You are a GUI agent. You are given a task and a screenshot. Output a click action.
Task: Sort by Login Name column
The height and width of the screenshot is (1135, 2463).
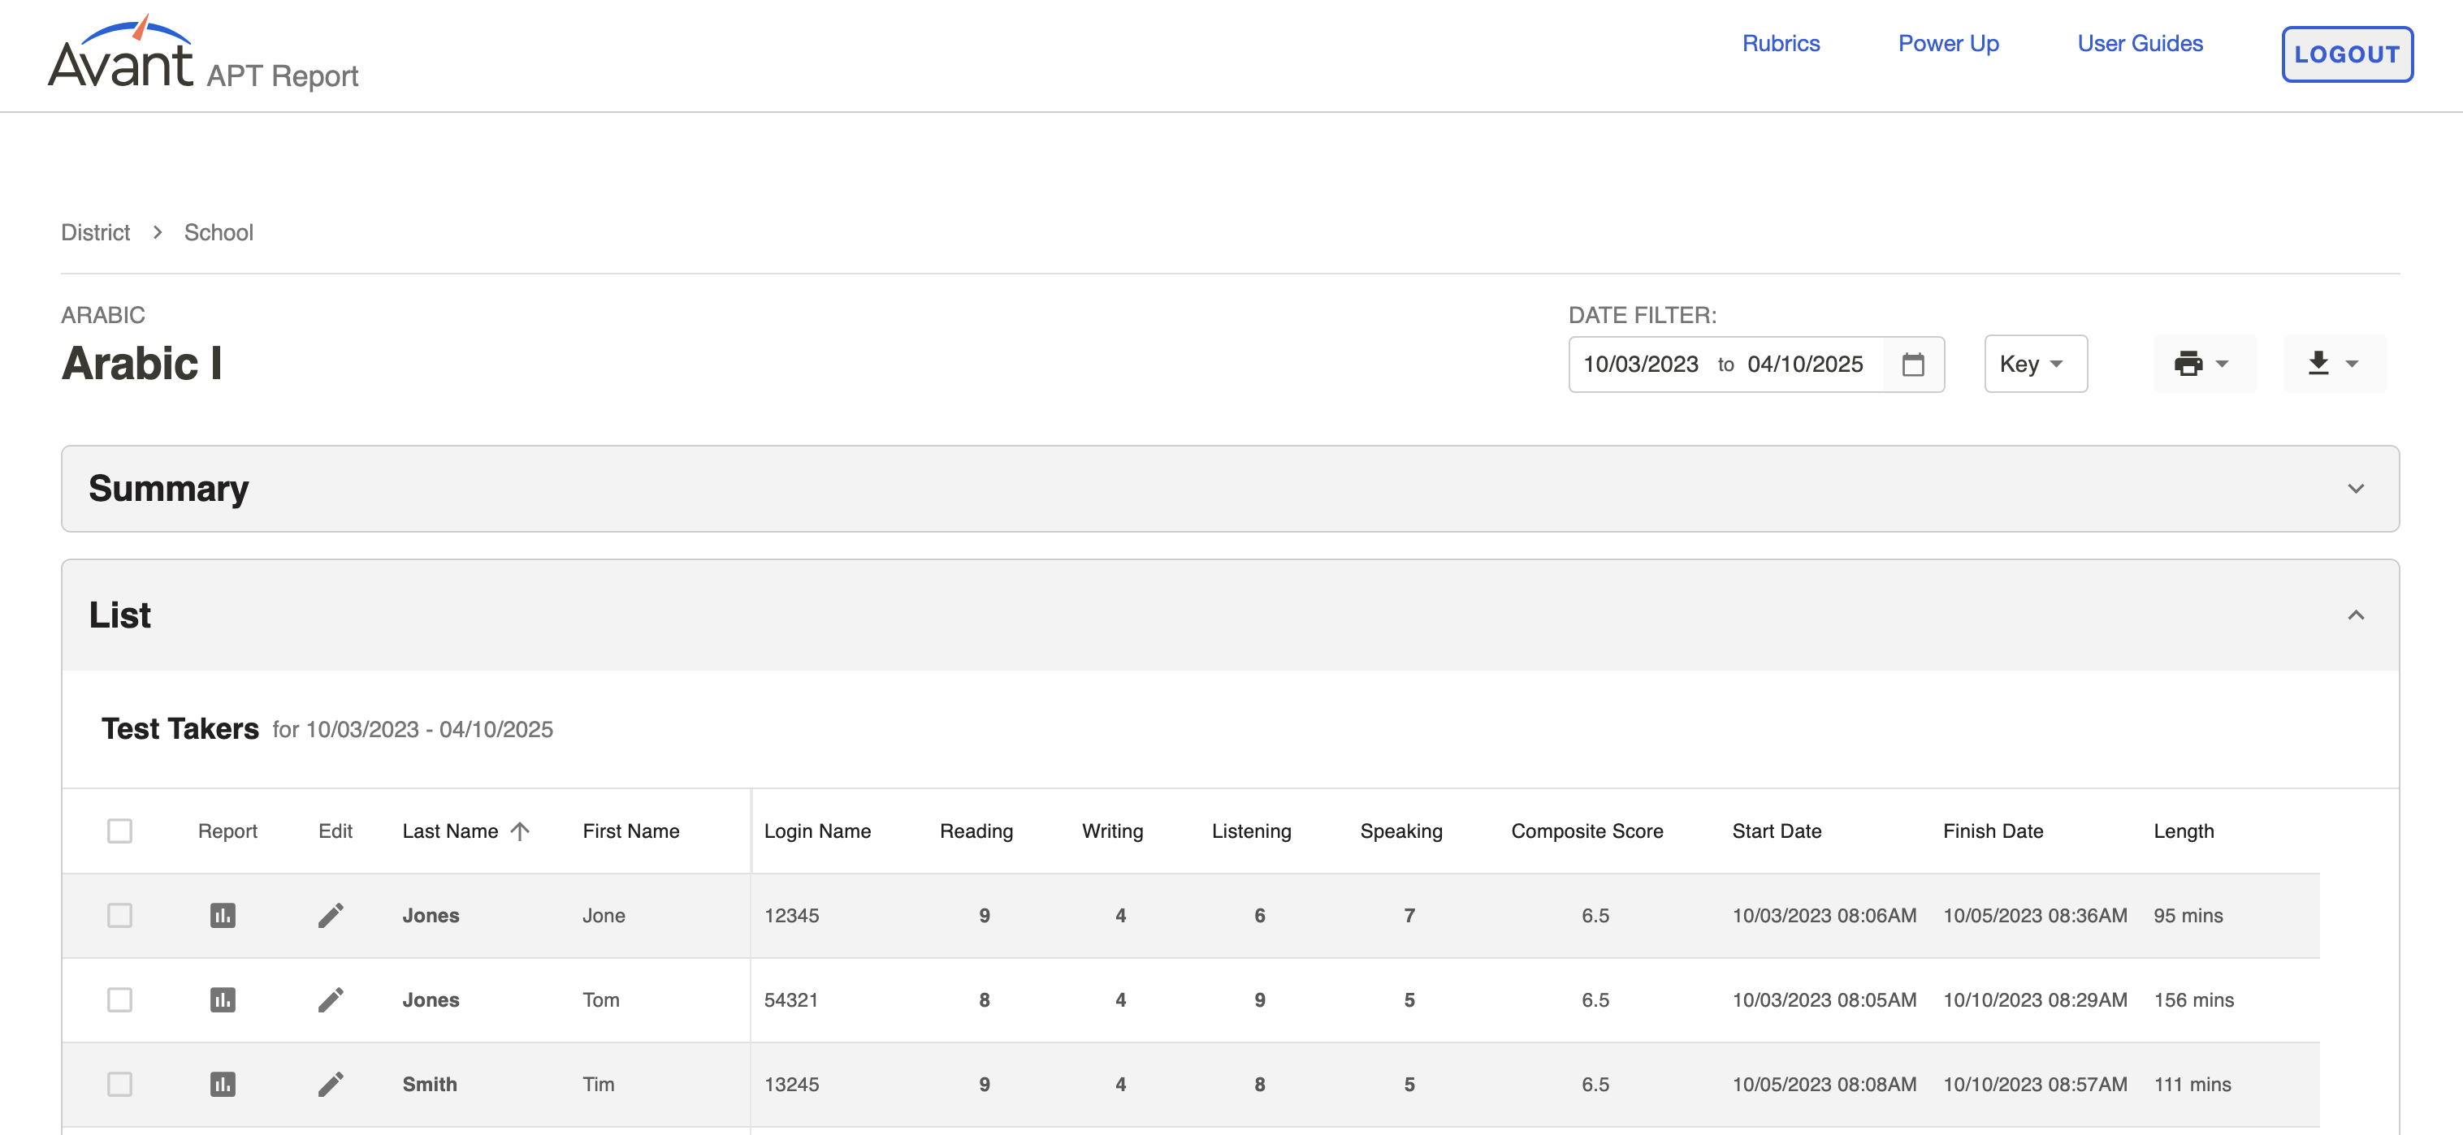[817, 831]
